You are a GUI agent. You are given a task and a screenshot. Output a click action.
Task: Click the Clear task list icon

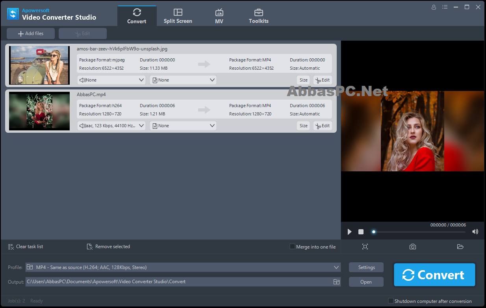pyautogui.click(x=11, y=247)
